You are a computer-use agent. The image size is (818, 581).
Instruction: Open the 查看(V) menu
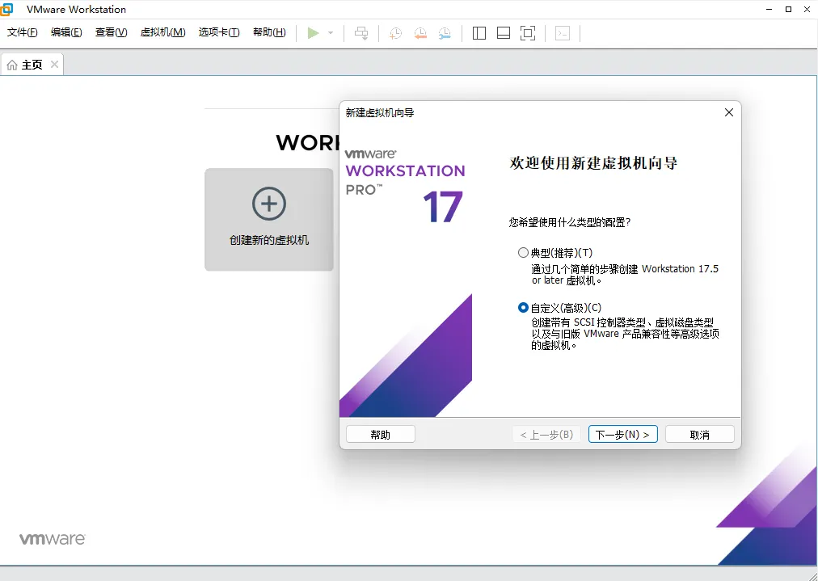coord(111,32)
